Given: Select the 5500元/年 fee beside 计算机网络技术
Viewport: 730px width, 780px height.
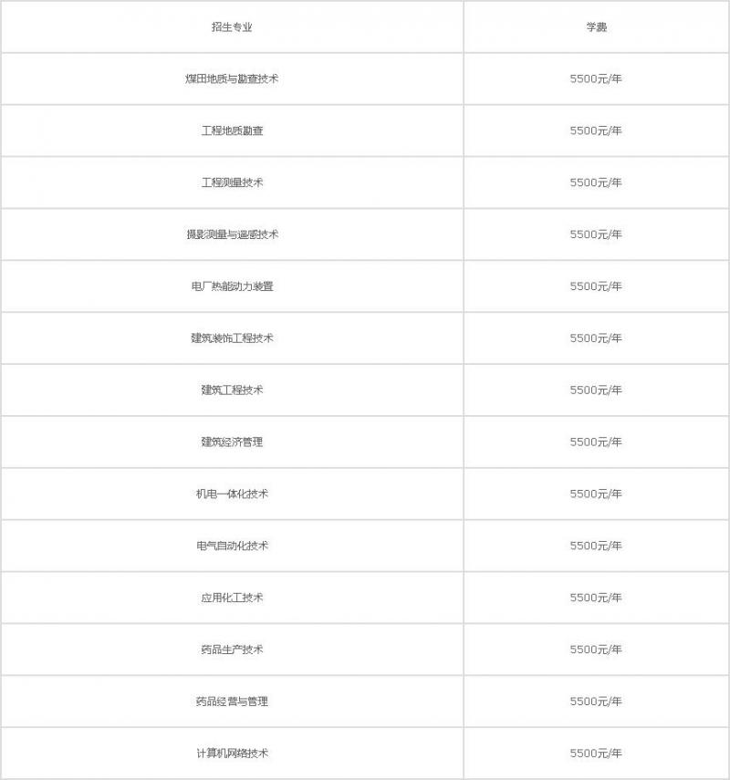Looking at the screenshot, I should (596, 754).
